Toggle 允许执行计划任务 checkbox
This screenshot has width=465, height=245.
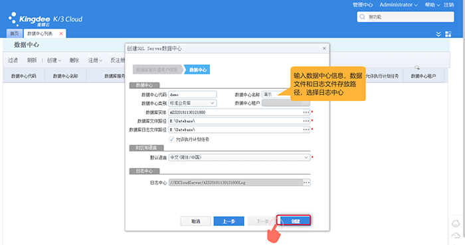point(171,139)
